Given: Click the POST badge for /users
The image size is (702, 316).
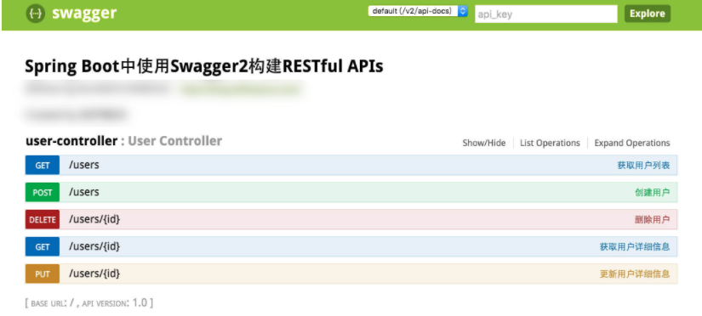Looking at the screenshot, I should click(43, 193).
